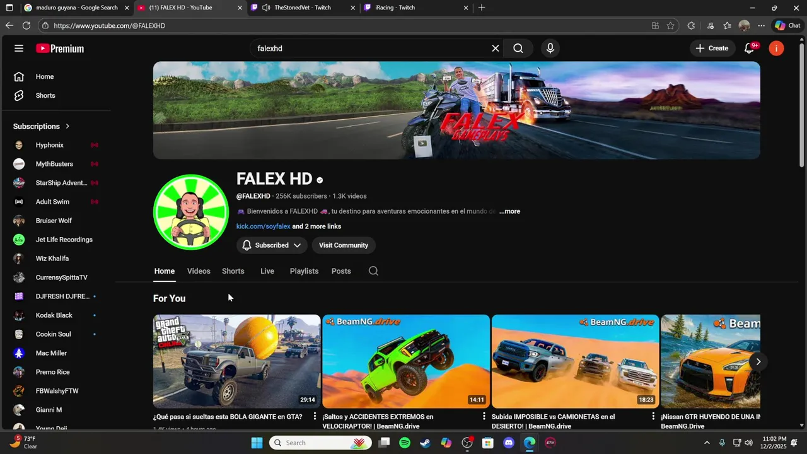The height and width of the screenshot is (454, 807).
Task: Open channel search magnifier next to Posts
Action: 373,271
